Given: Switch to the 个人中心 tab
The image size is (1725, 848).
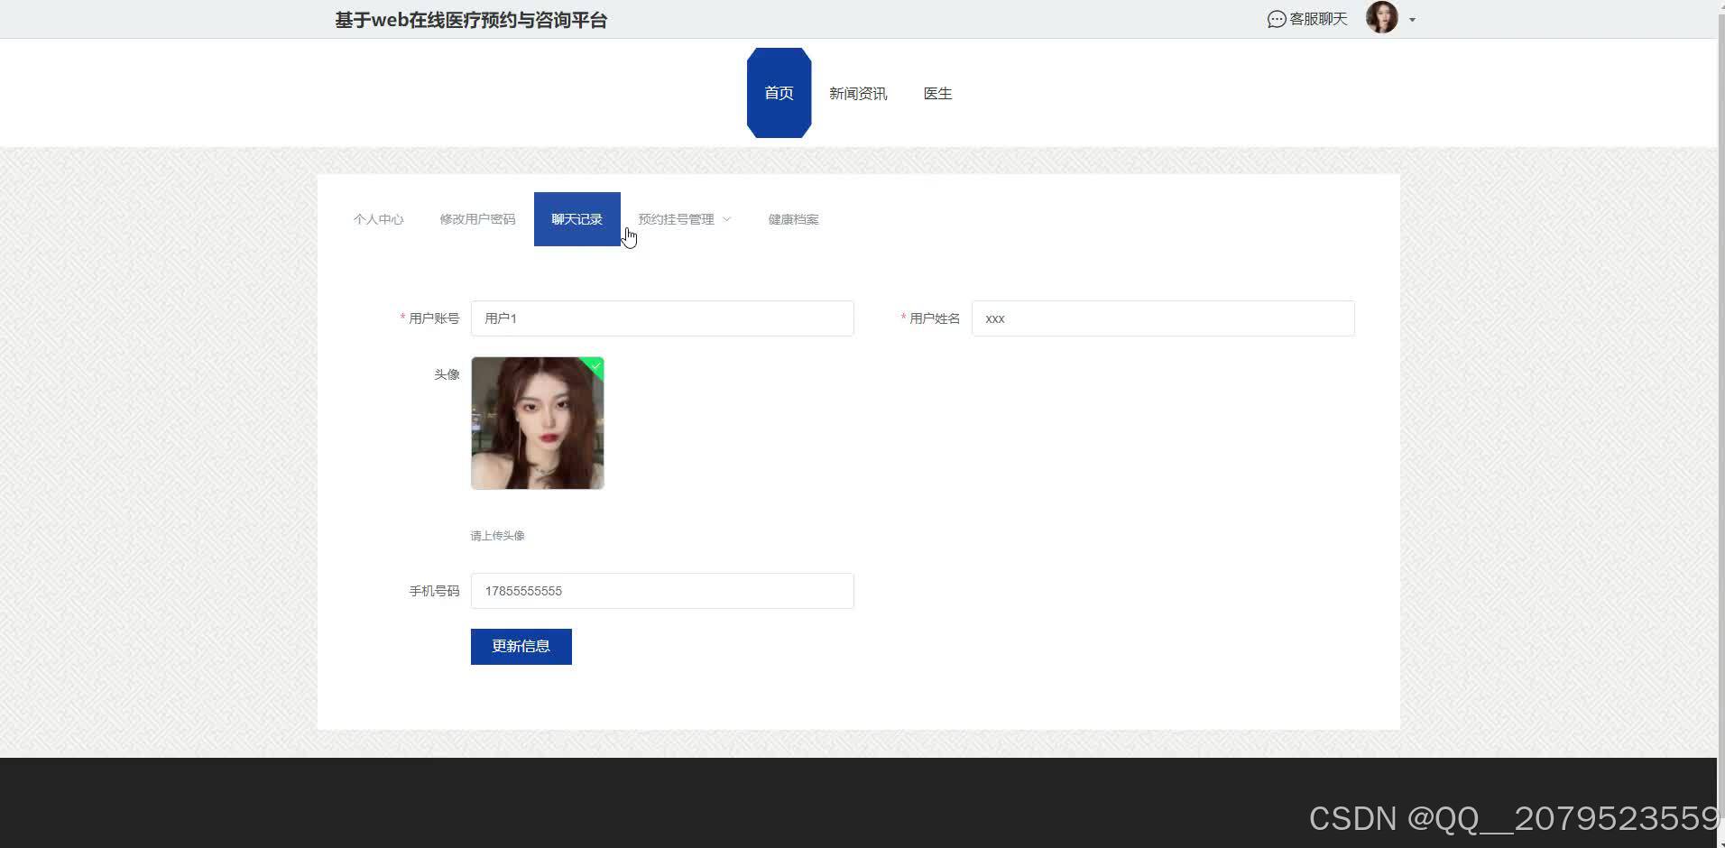Looking at the screenshot, I should click(x=378, y=218).
